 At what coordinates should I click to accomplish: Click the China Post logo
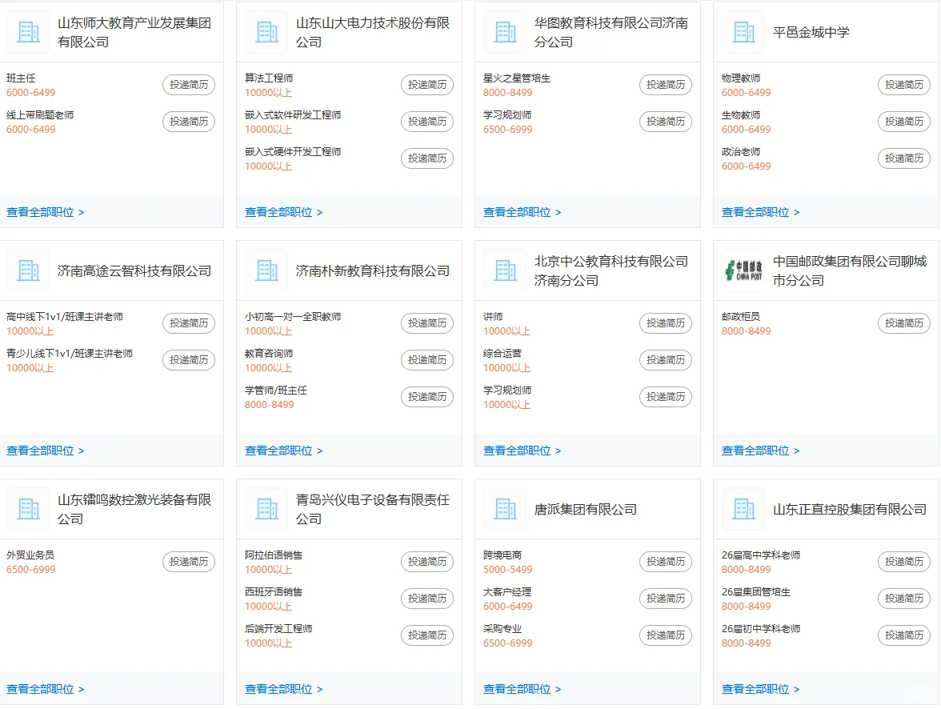click(x=743, y=270)
